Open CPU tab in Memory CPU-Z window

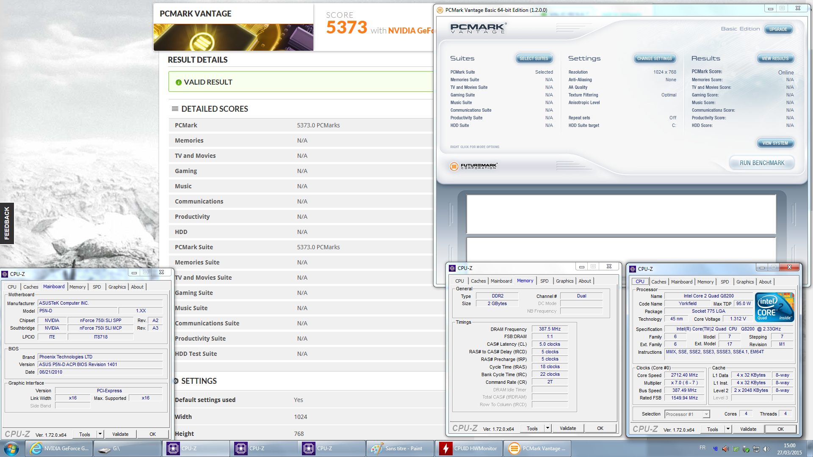click(x=460, y=281)
